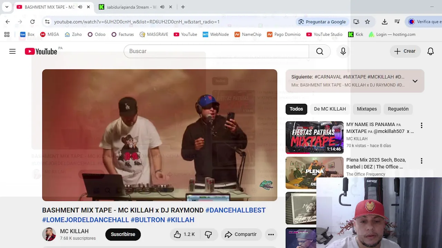Open the Zoho bookmark
Screen dimensions: 442x248
point(73,34)
